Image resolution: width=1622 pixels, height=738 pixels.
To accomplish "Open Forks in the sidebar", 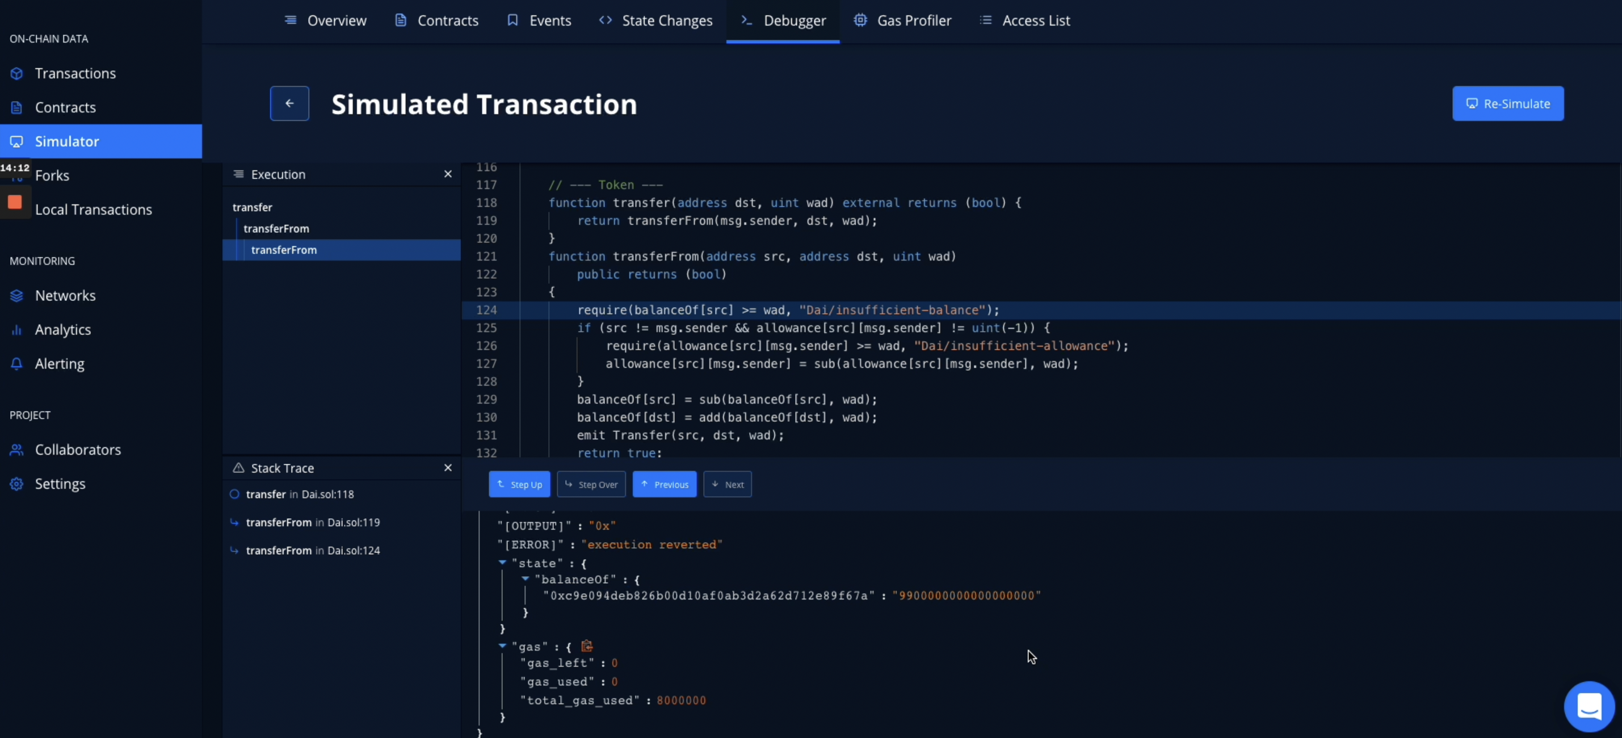I will pos(52,175).
